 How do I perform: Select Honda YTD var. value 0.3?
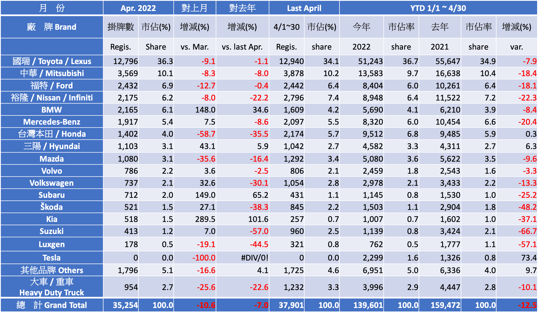pos(531,134)
